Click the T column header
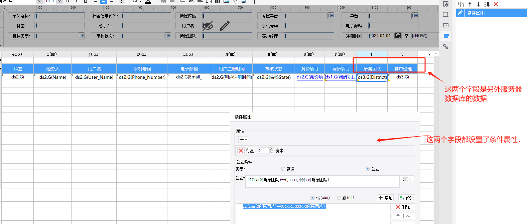 click(371, 54)
